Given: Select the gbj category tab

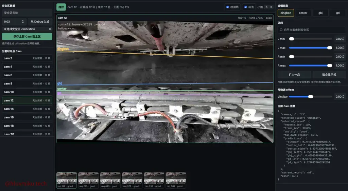Looking at the screenshot, I should coord(320,13).
